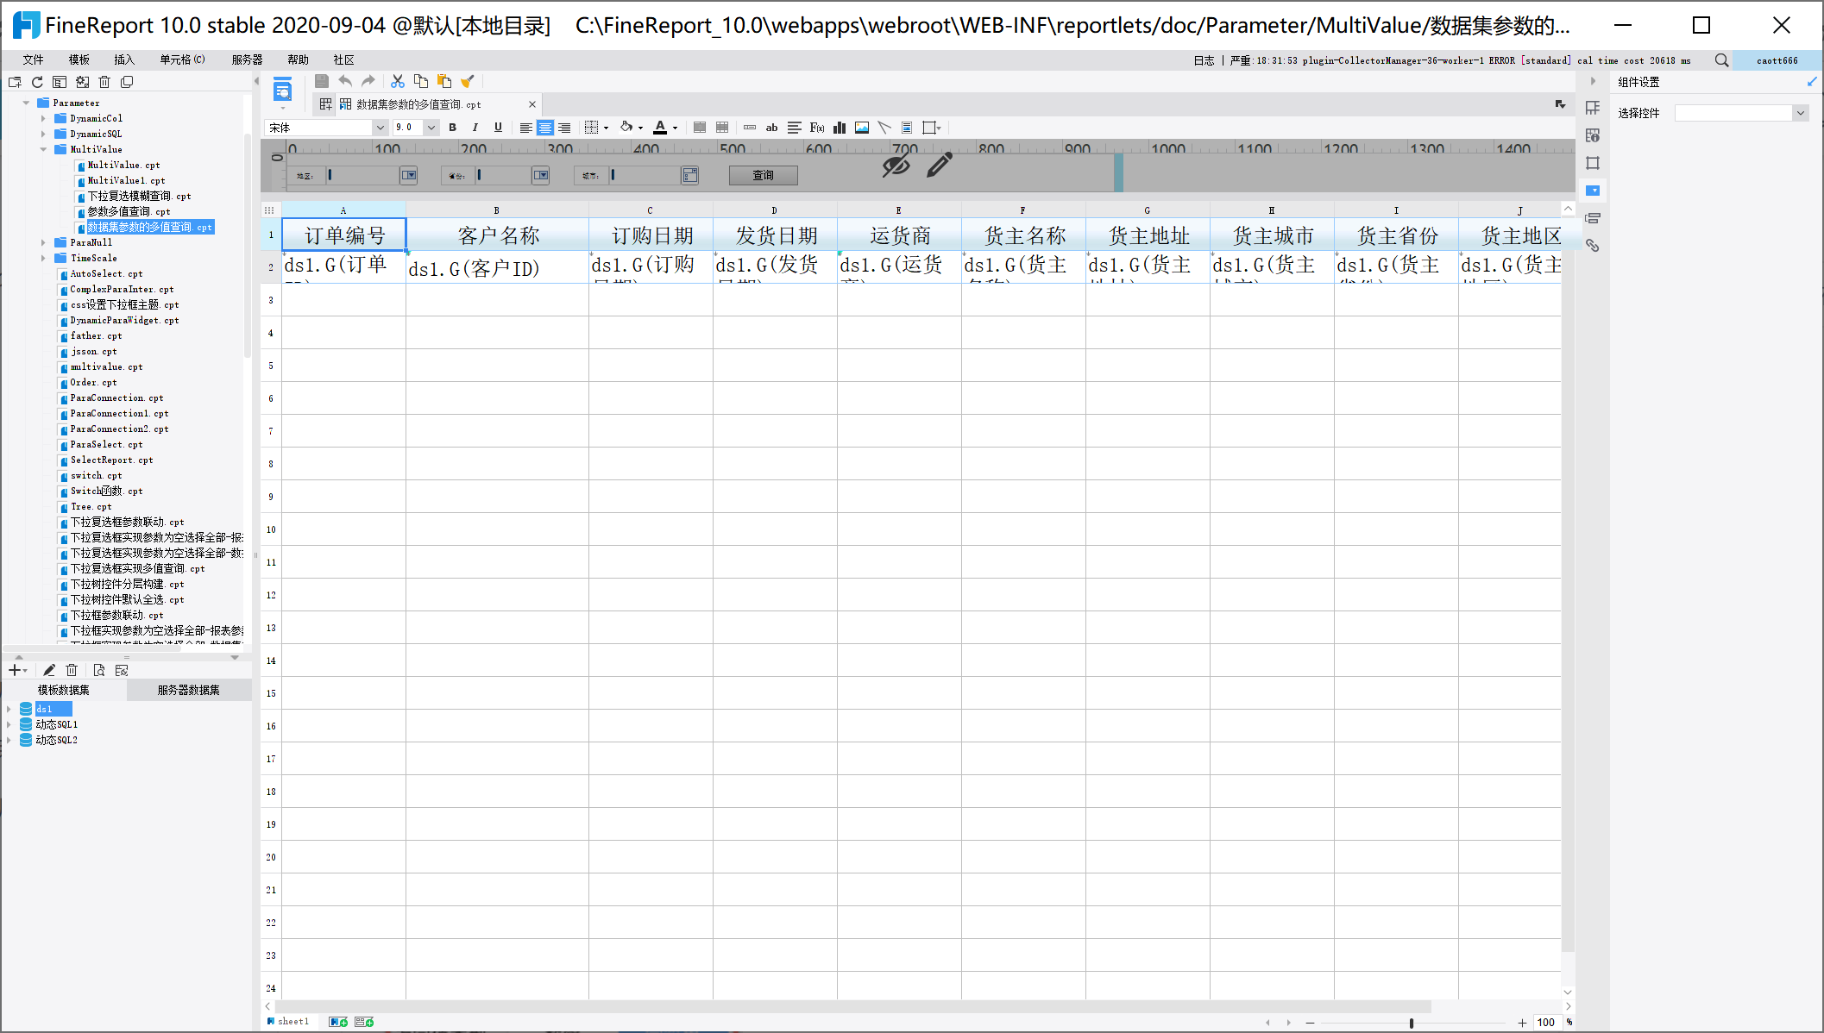Click the insert formula F(x) icon

816,128
